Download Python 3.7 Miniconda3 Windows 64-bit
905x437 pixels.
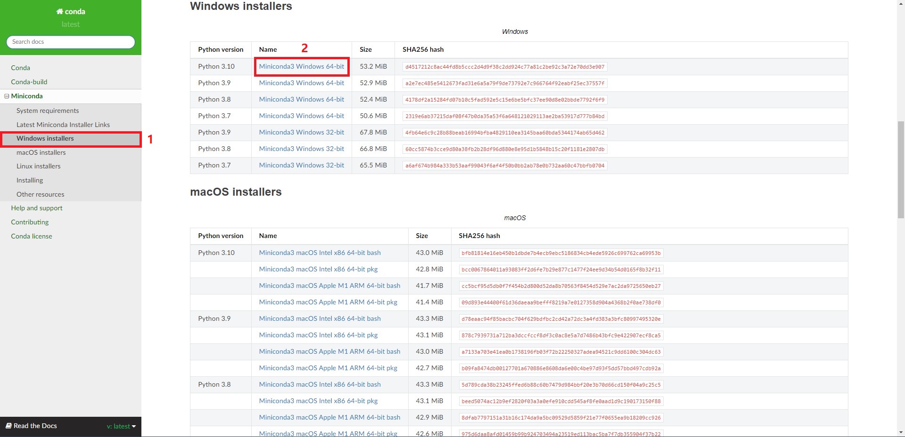pyautogui.click(x=302, y=116)
